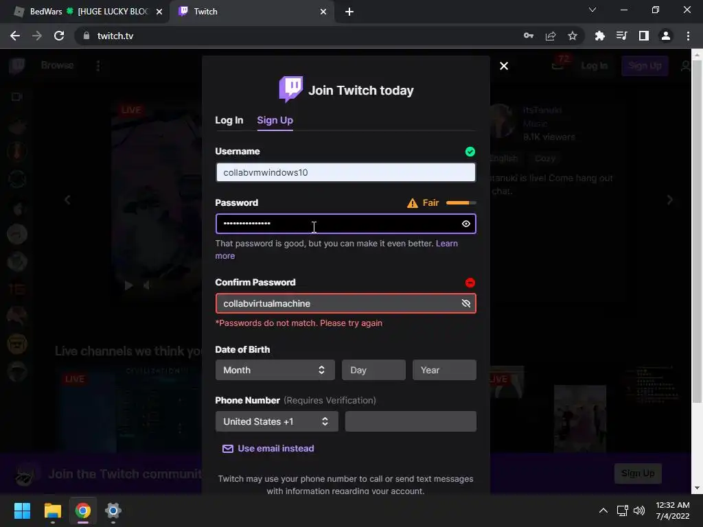Click the lock site info icon
This screenshot has height=527, width=703.
pos(87,36)
